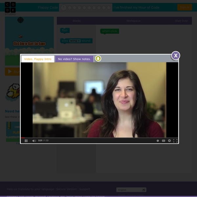Image resolution: width=197 pixels, height=197 pixels.
Task: Enter fullscreen video mode
Action: (x=175, y=141)
